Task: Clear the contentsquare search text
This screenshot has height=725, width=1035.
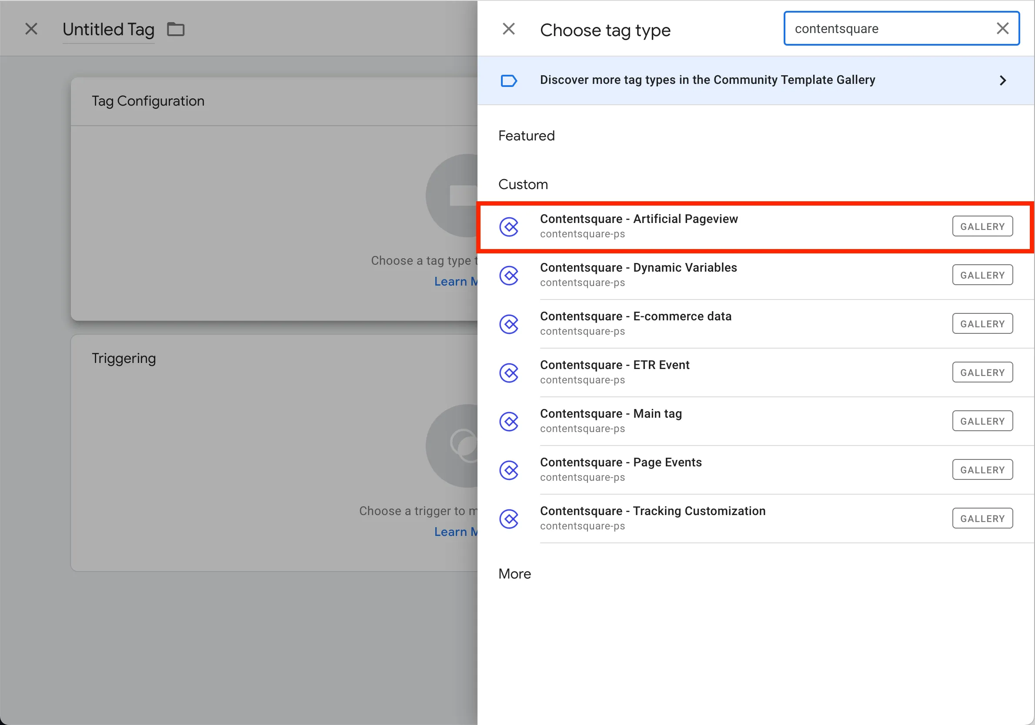Action: 1002,29
